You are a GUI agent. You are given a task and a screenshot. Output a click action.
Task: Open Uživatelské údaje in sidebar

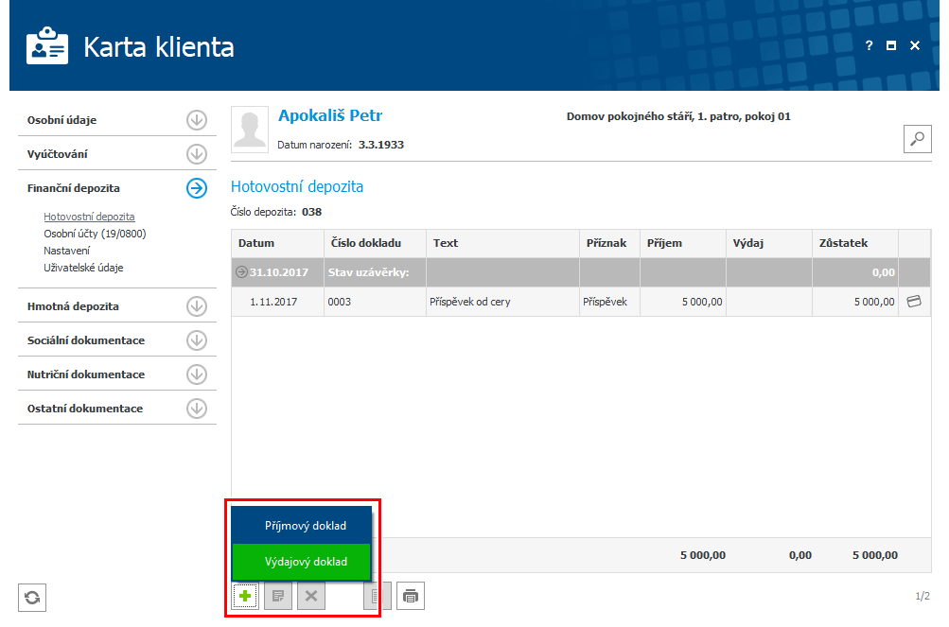83,268
